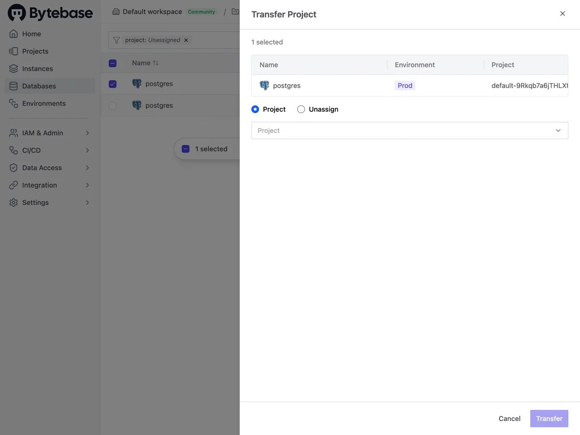This screenshot has width=580, height=435.
Task: Click the Prod environment tag
Action: pos(405,86)
